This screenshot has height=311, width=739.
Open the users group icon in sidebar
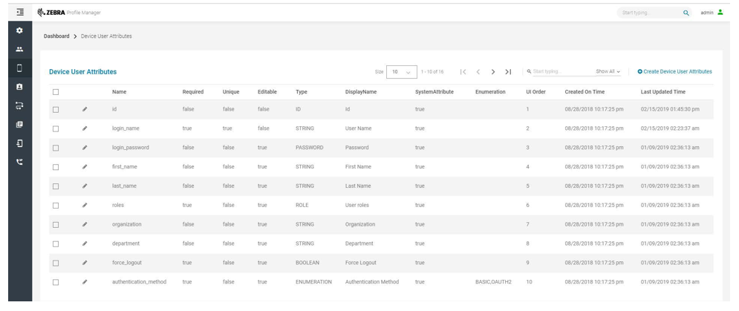19,50
